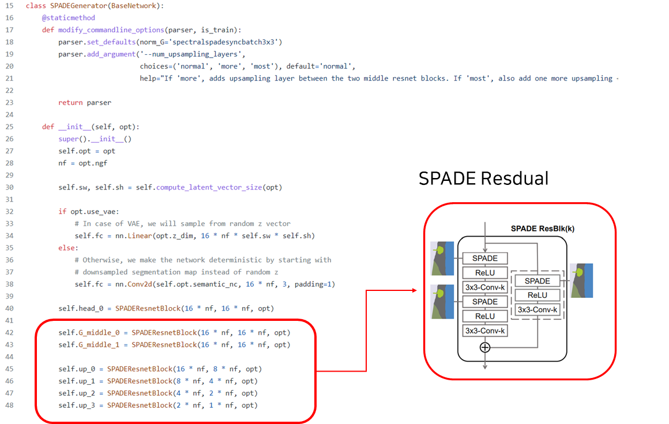Screen dimensions: 669x424
Task: Click the 3x3-Conv-k box inside dashed branch
Action: pos(537,310)
